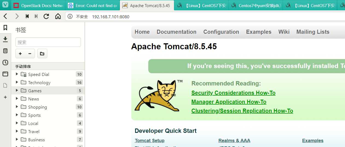Expand the Games folder
Image resolution: width=345 pixels, height=147 pixels.
pos(17,90)
